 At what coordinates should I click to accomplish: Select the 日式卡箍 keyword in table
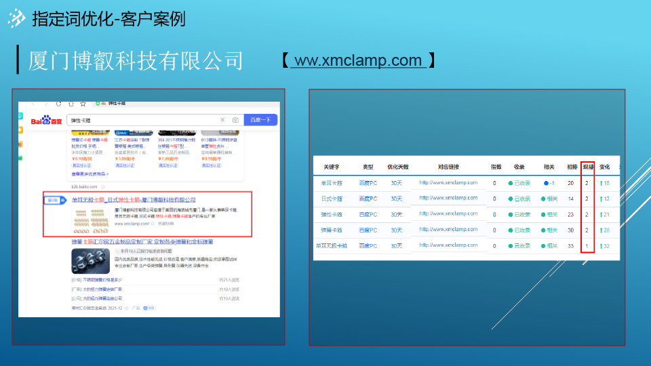click(x=331, y=199)
